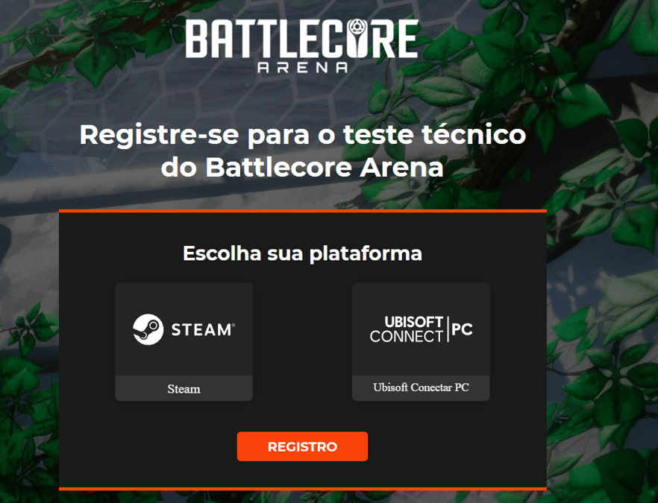Click the Steam circular logo icon
Image resolution: width=658 pixels, height=503 pixels.
pos(148,329)
